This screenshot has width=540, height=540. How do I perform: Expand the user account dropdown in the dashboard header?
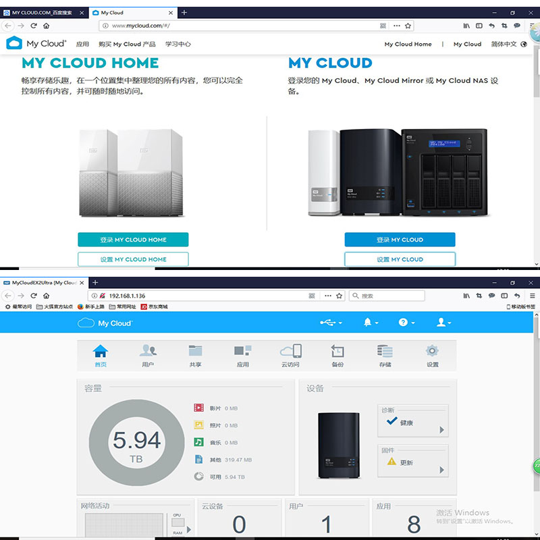coord(443,323)
